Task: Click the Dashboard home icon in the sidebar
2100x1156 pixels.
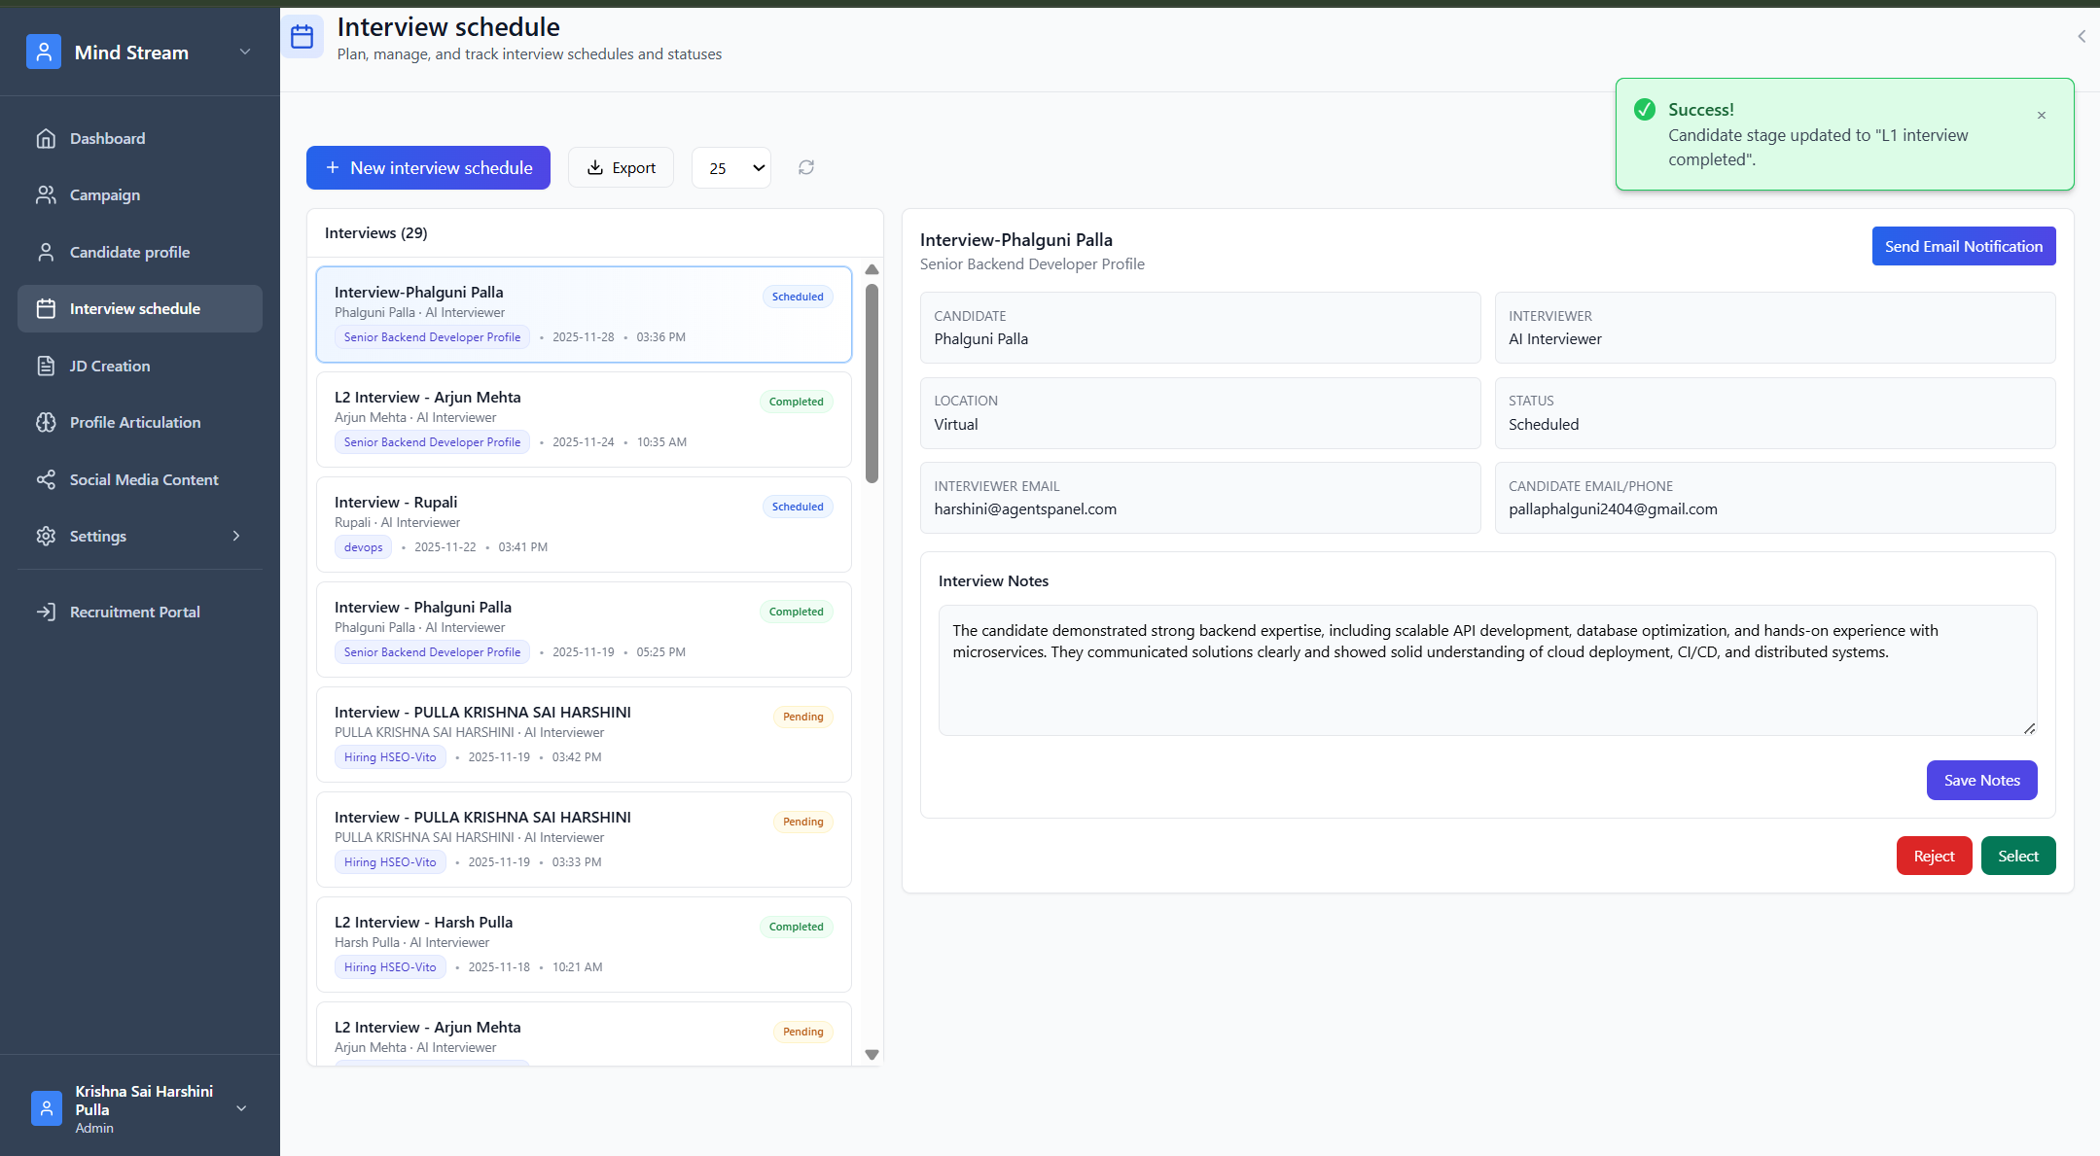Action: pos(46,138)
